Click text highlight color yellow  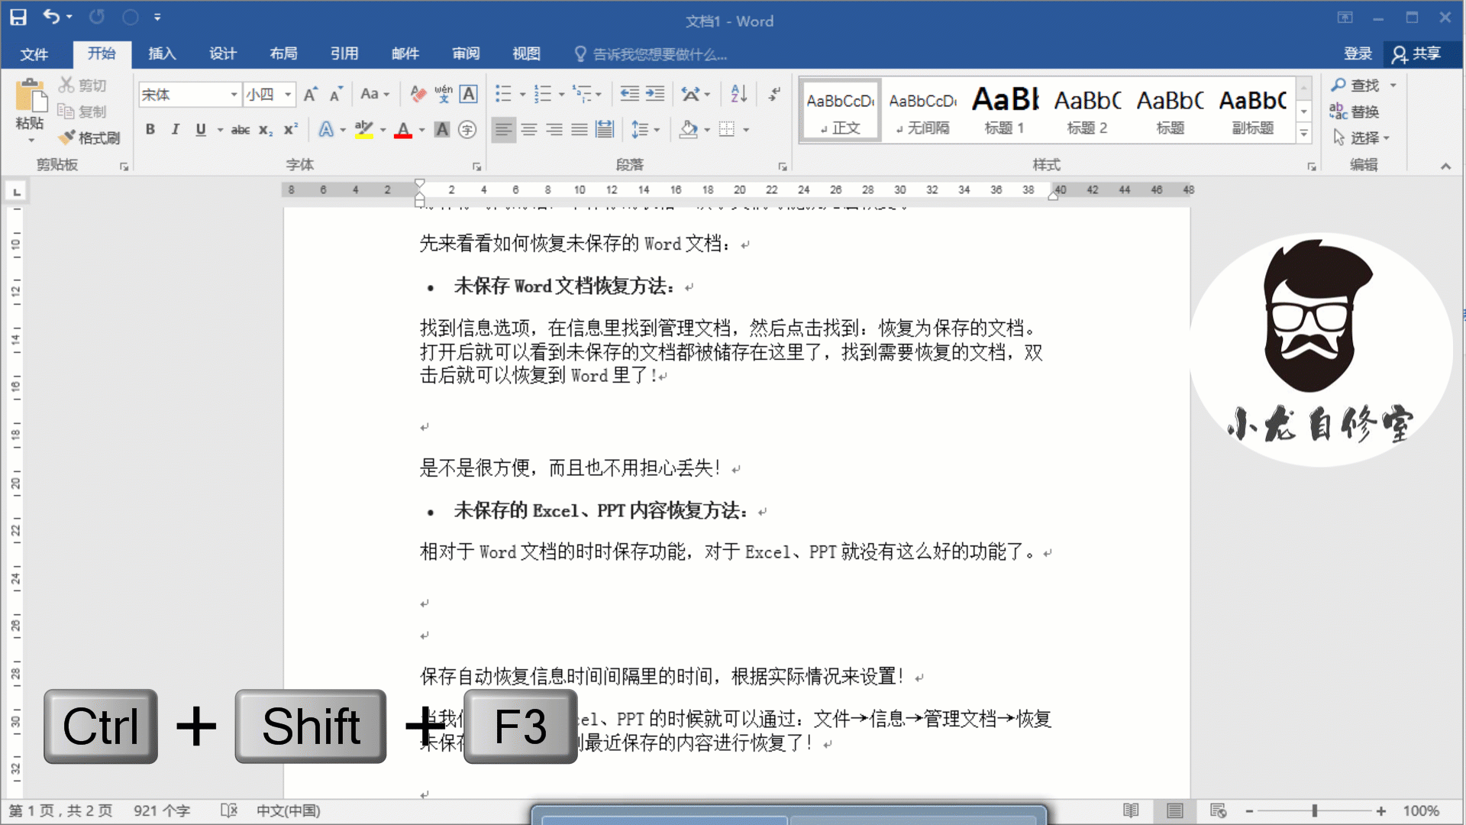pos(364,130)
